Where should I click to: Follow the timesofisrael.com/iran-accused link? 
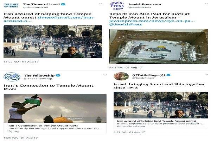[49, 19]
